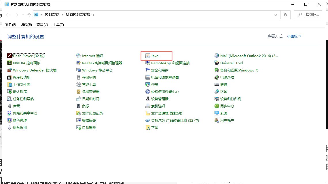The height and width of the screenshot is (184, 328).
Task: Click the 搜索控制面板 search box
Action: tap(308, 15)
